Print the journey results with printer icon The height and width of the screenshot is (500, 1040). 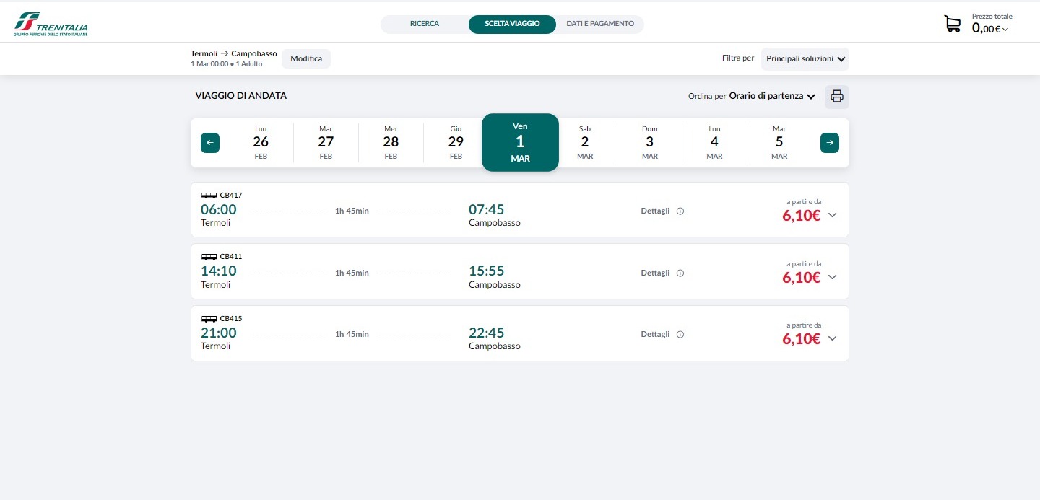click(837, 96)
